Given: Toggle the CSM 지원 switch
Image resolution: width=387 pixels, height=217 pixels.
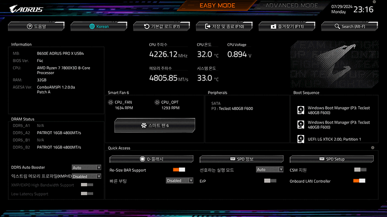Looking at the screenshot, I should pos(360,170).
